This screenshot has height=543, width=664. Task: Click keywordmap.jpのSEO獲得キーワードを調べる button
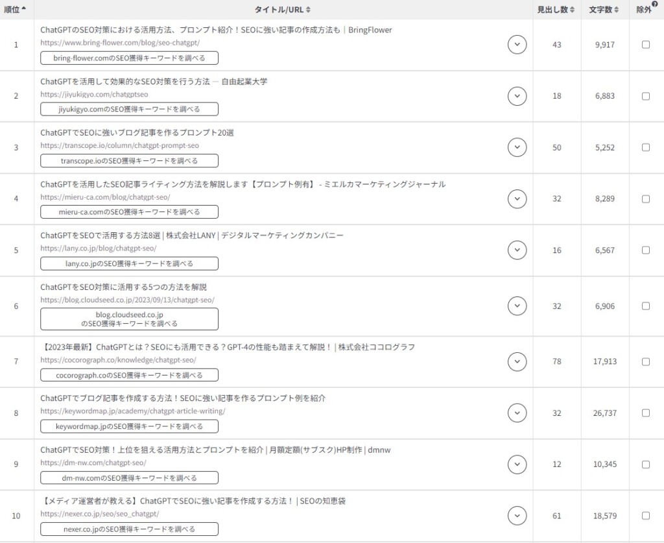pos(129,426)
